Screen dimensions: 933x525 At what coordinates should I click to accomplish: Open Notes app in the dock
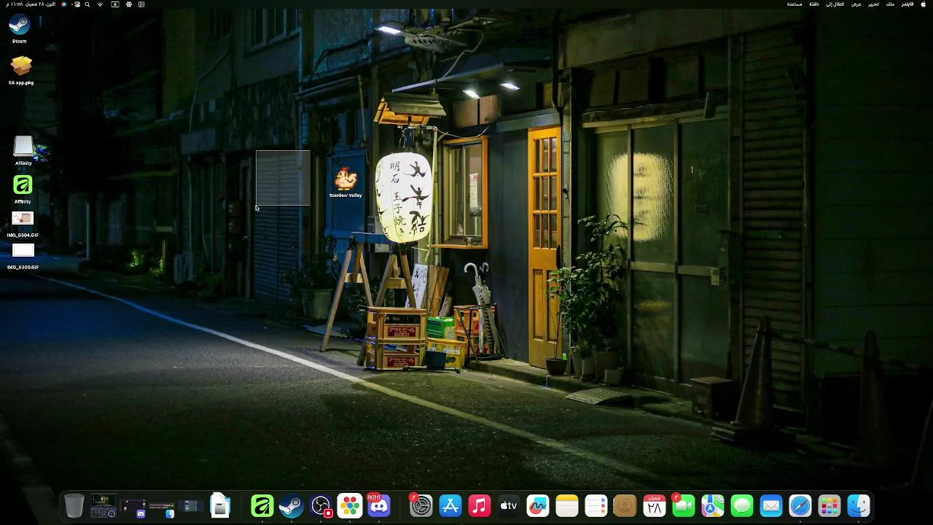click(567, 505)
